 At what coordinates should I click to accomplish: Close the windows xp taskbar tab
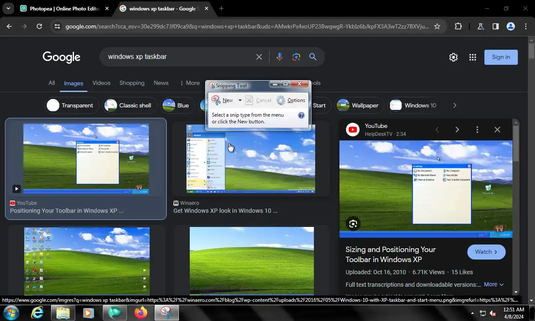click(206, 8)
